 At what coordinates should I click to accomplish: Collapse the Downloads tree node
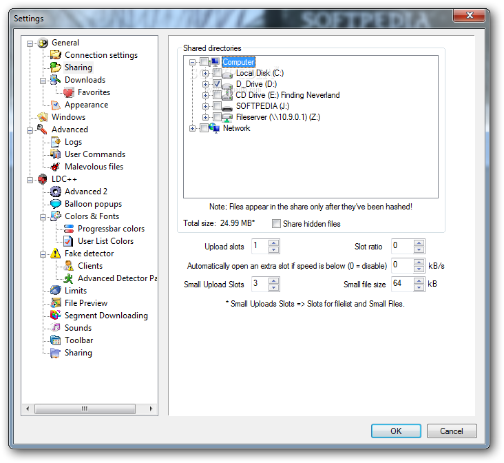click(43, 81)
